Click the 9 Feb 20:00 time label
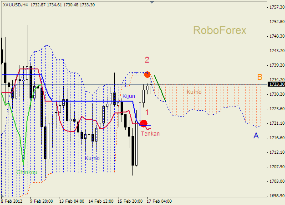This screenshot has width=285, height=205. 41,201
